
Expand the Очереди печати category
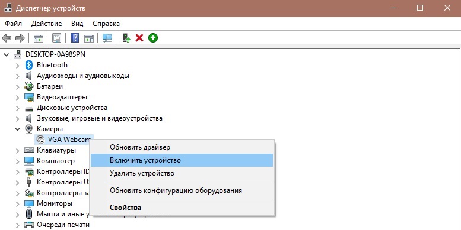click(18, 225)
